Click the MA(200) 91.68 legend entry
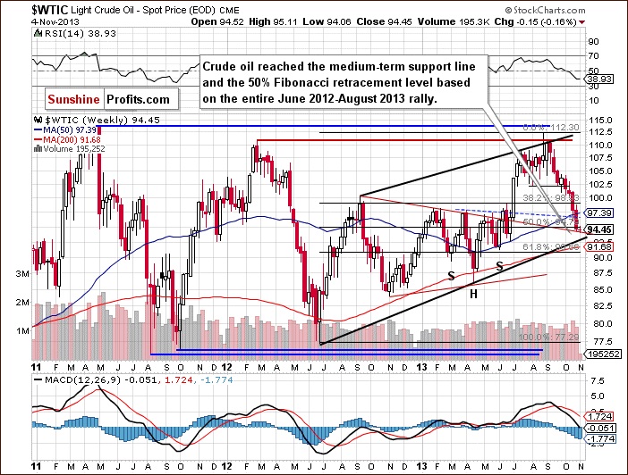Viewport: 628px width, 475px height. (68, 140)
